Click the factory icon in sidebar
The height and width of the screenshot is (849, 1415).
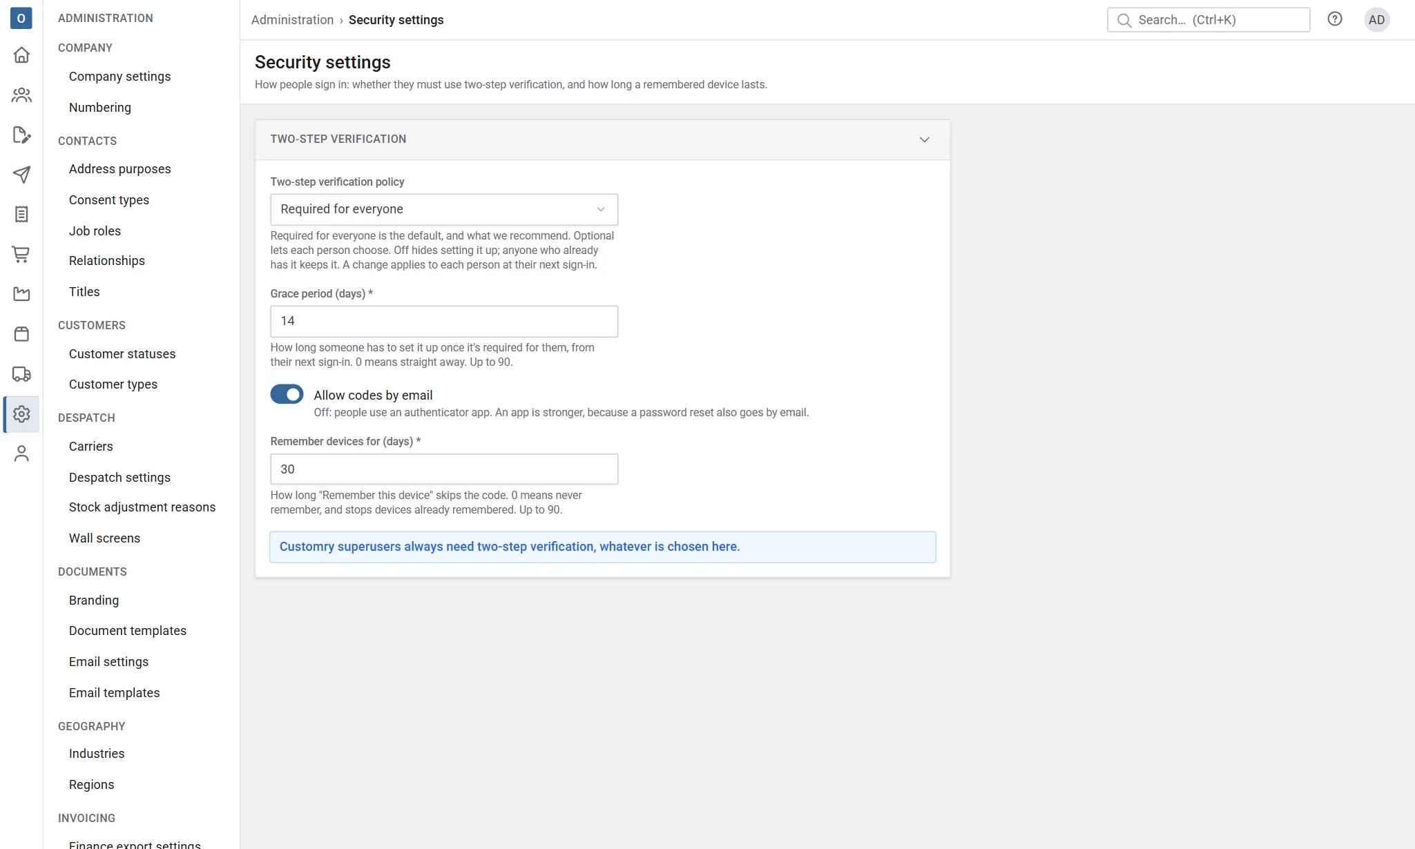pos(21,295)
